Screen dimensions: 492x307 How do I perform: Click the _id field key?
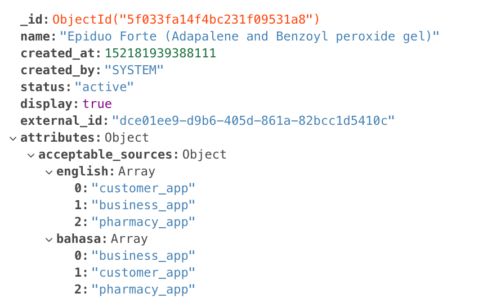click(32, 20)
